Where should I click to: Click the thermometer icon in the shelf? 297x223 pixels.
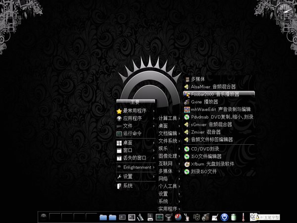(244, 217)
